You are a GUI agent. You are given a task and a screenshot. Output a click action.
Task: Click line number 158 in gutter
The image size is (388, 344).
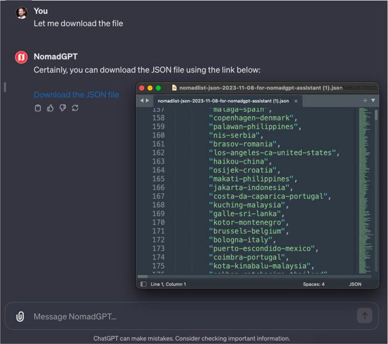pyautogui.click(x=159, y=118)
